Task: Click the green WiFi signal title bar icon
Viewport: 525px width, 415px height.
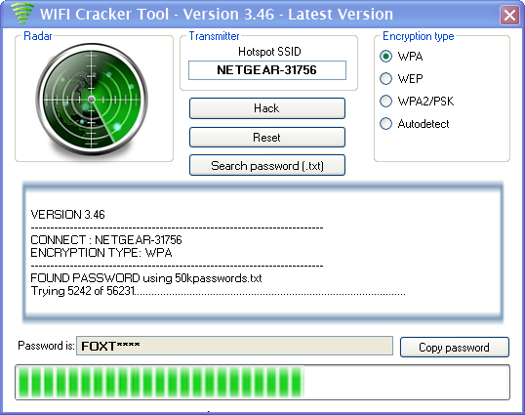Action: pos(22,14)
